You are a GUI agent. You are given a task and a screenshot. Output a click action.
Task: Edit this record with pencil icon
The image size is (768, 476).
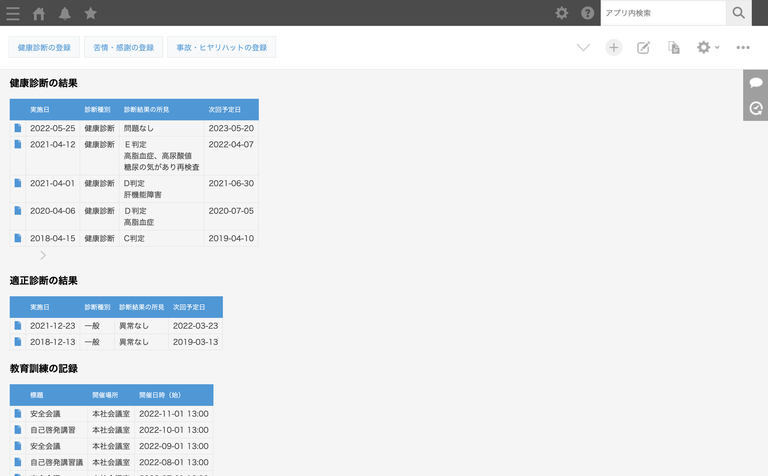(x=643, y=47)
